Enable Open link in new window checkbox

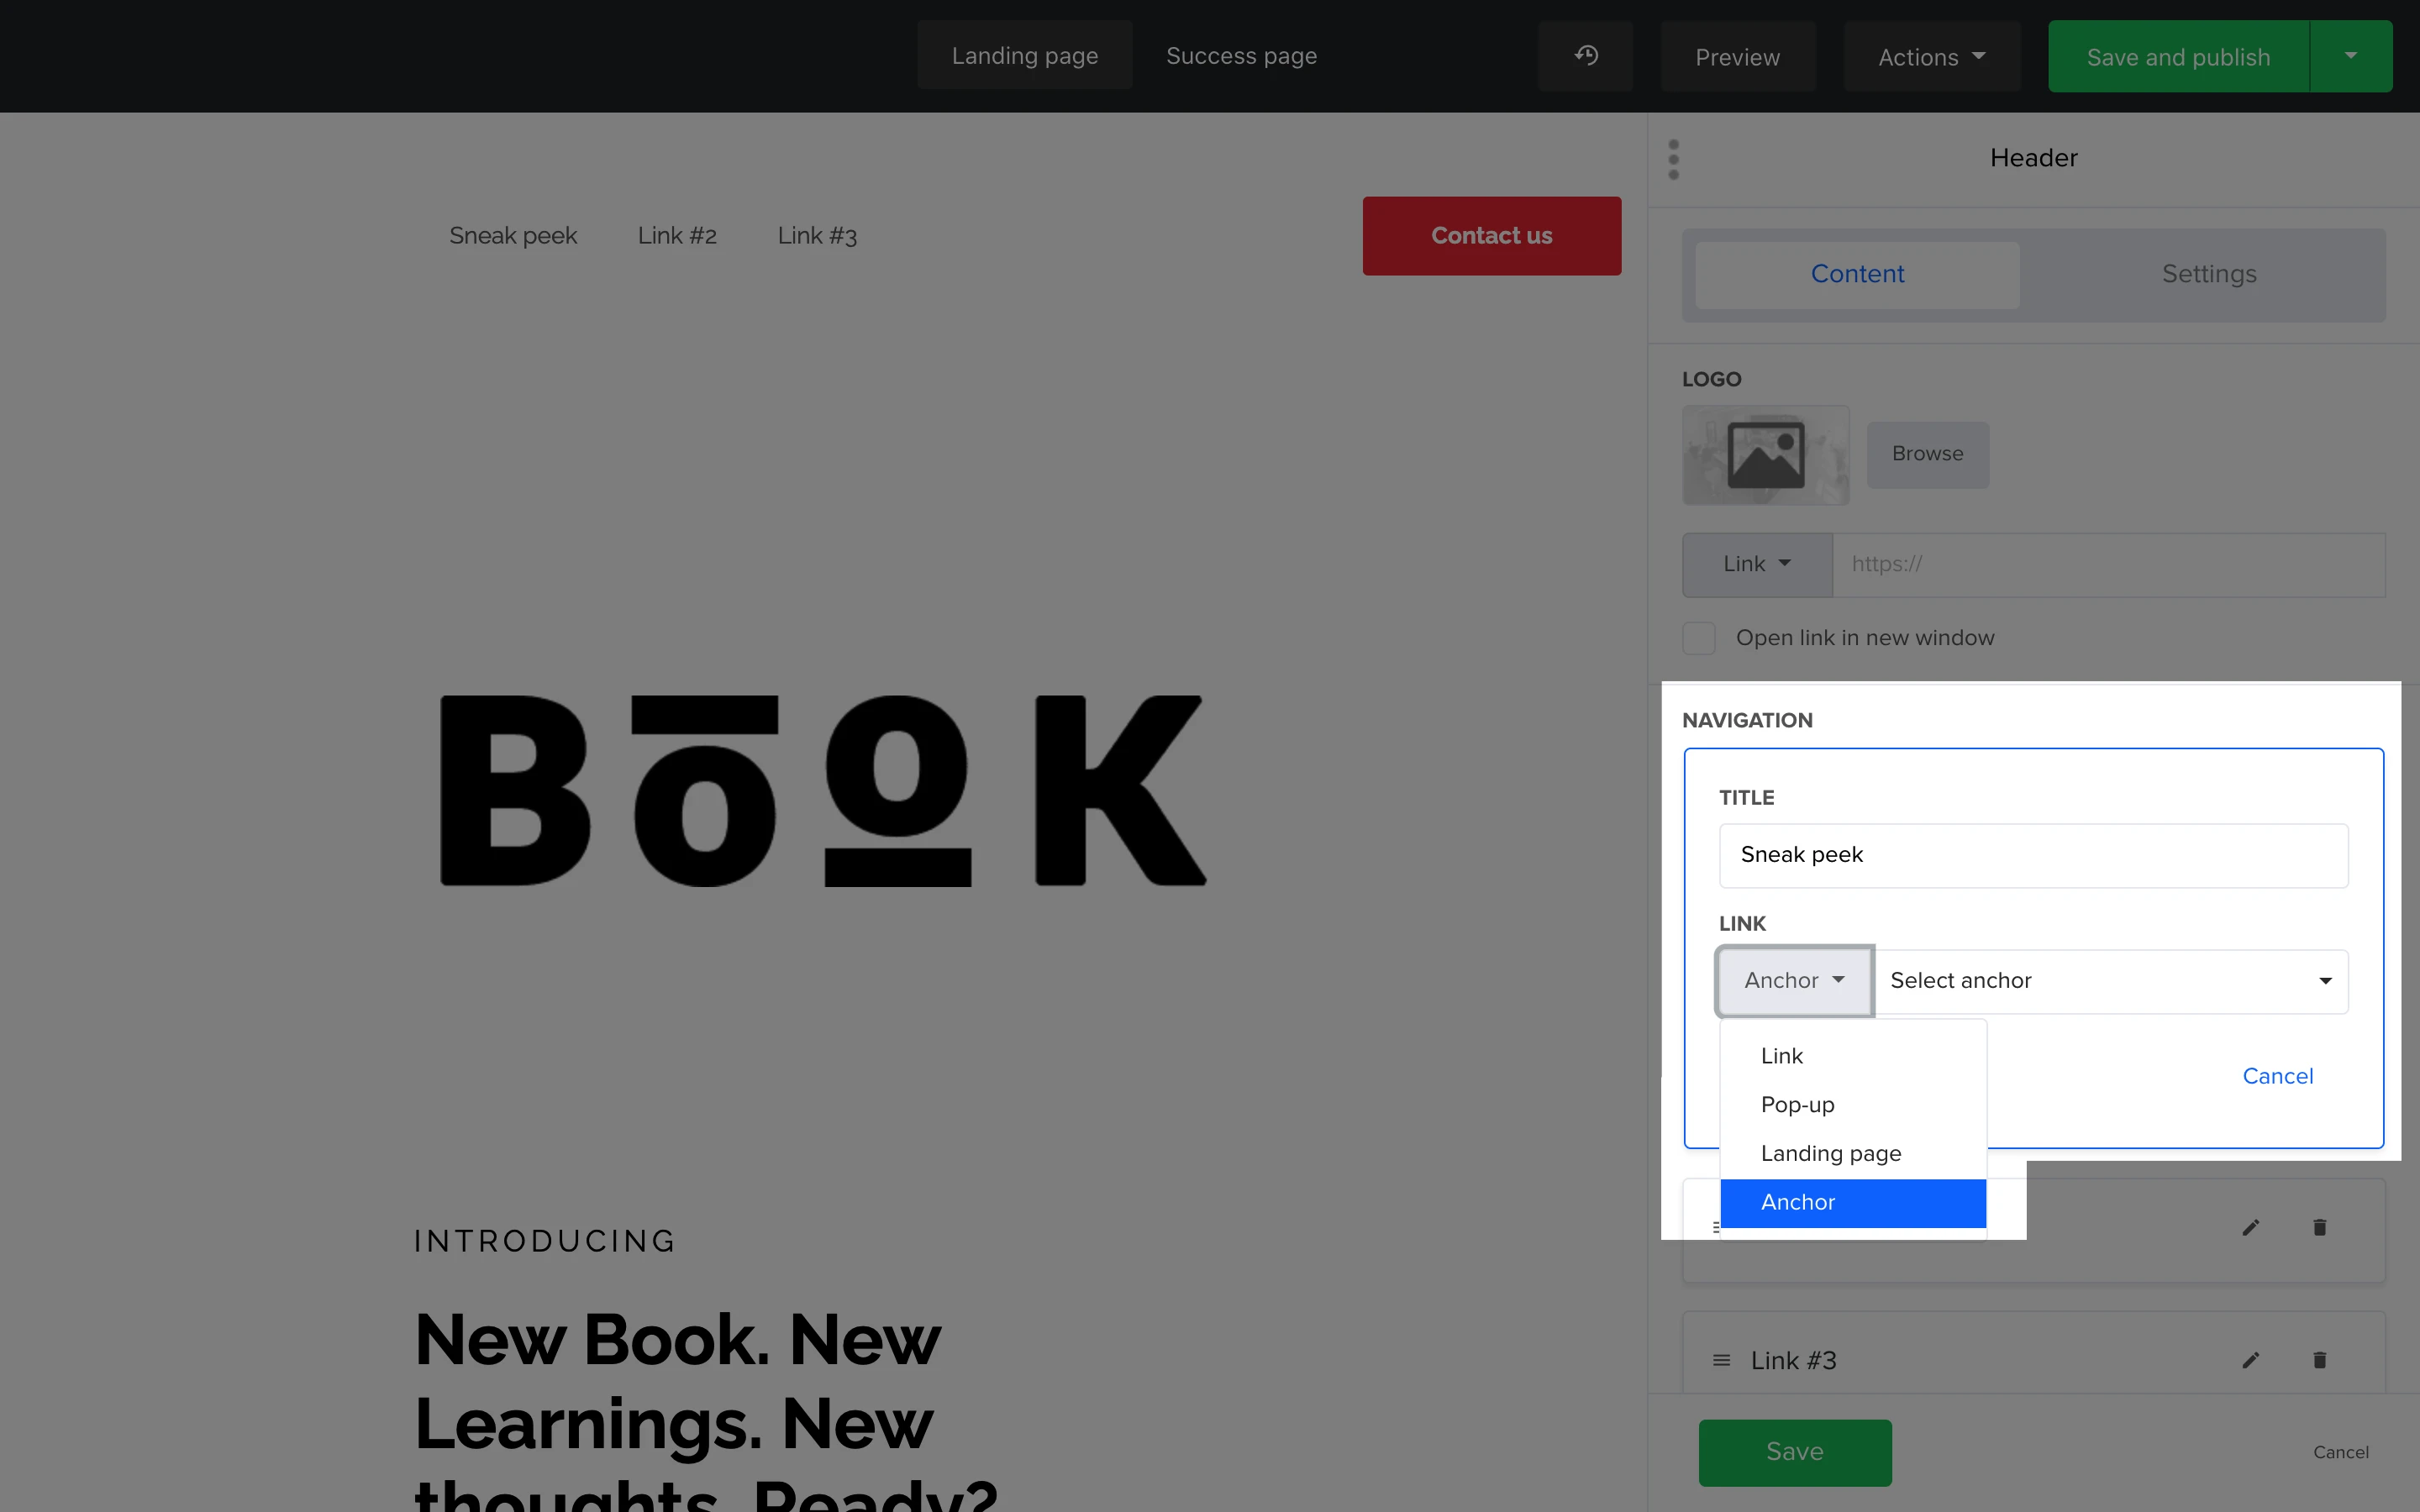1699,638
